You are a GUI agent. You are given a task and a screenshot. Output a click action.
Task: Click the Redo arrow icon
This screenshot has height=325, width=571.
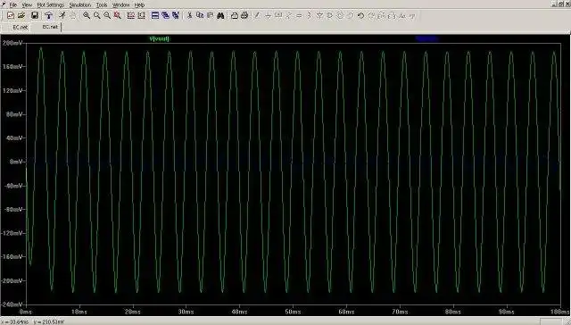[x=371, y=15]
